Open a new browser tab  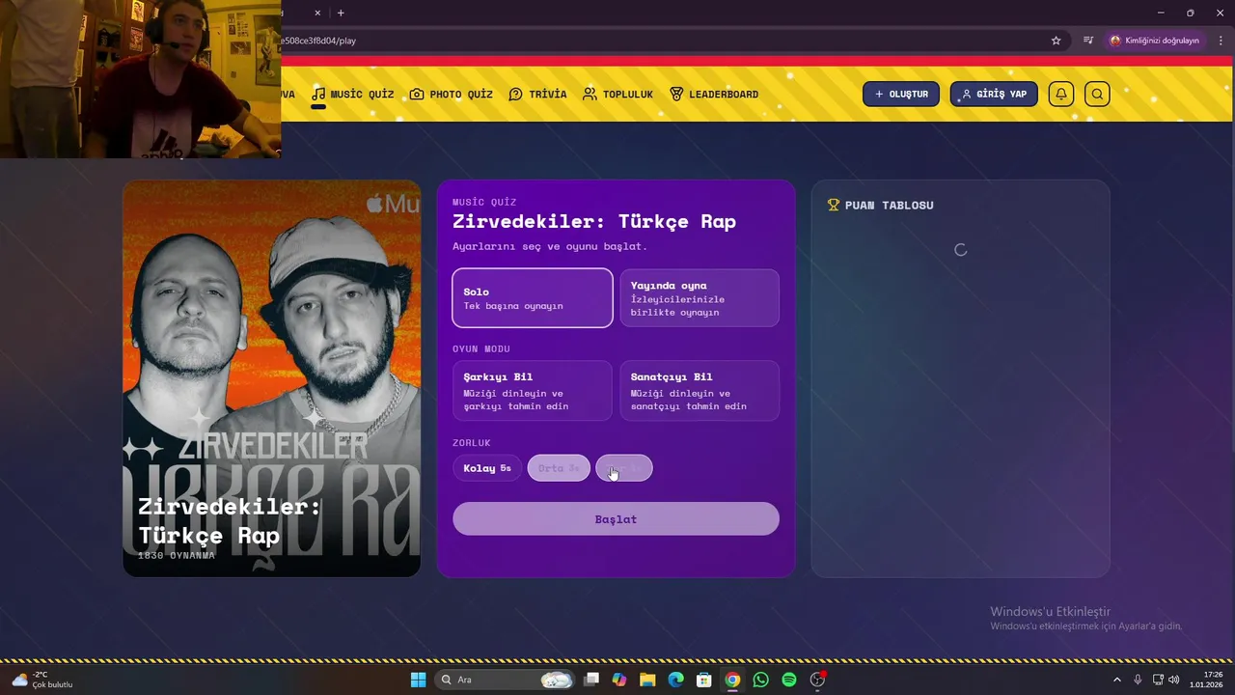click(x=341, y=13)
